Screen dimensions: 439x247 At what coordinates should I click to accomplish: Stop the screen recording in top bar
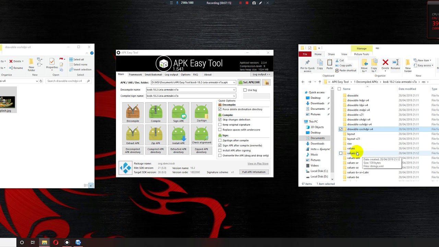point(247,3)
